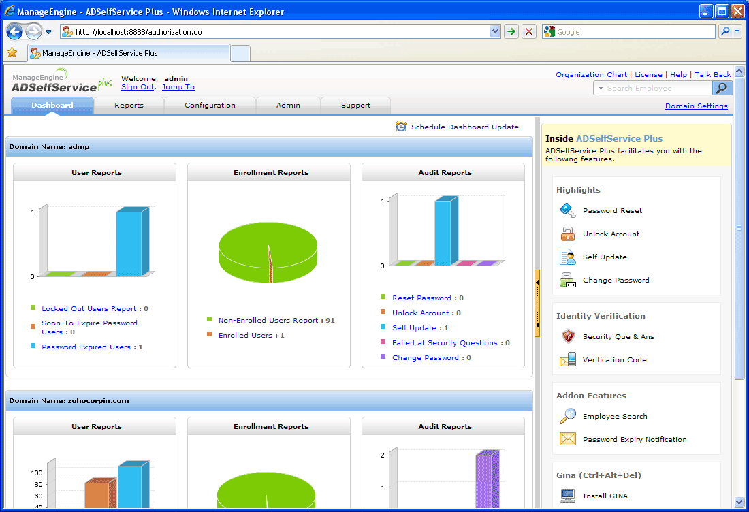749x512 pixels.
Task: Click in the Search Employee field
Action: coord(654,89)
